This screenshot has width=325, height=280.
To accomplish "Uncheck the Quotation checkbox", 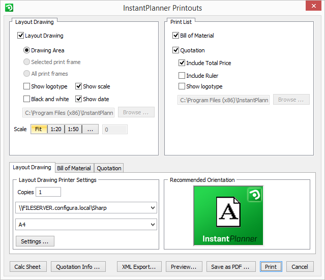I will [175, 50].
